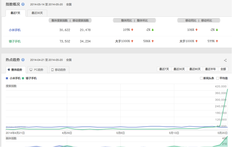Select the 移动趋势 tab
Screen dimensions: 232x147
pyautogui.click(x=59, y=70)
